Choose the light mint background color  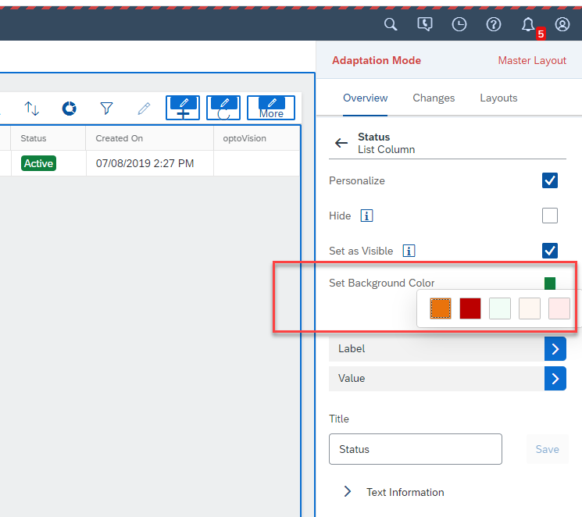click(x=500, y=308)
